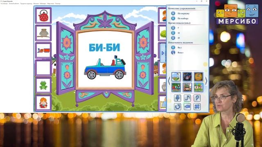Minimize the application window
This screenshot has height=147, width=262.
click(196, 1)
